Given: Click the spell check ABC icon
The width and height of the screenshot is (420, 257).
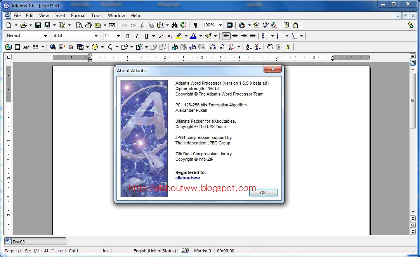Looking at the screenshot, I should 266,25.
